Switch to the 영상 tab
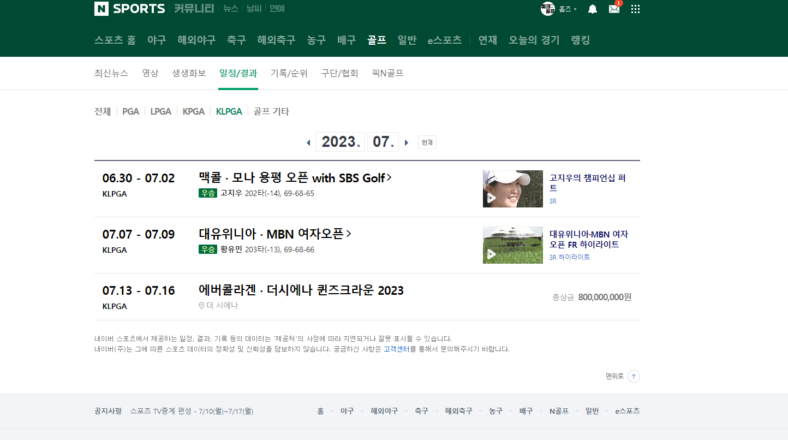This screenshot has height=440, width=788. 150,73
